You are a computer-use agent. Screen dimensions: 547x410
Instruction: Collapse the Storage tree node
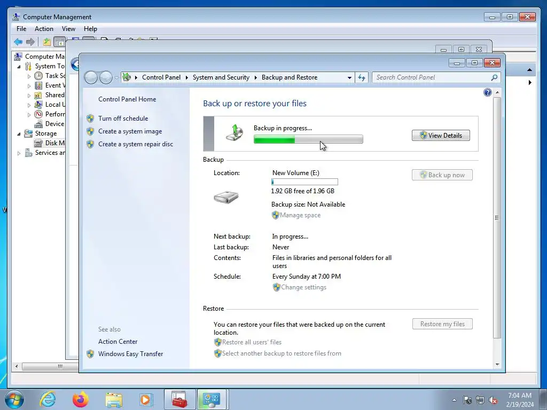[19, 133]
